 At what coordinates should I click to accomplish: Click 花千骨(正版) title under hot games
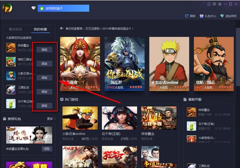tap(111, 134)
